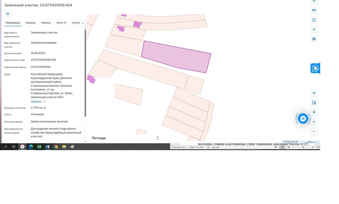Viewport: 339px width, 204px height.
Task: Switch to Информация tab
Action: click(x=13, y=23)
